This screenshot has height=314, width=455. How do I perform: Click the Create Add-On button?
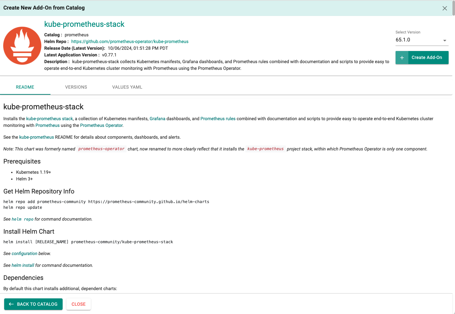tap(422, 58)
